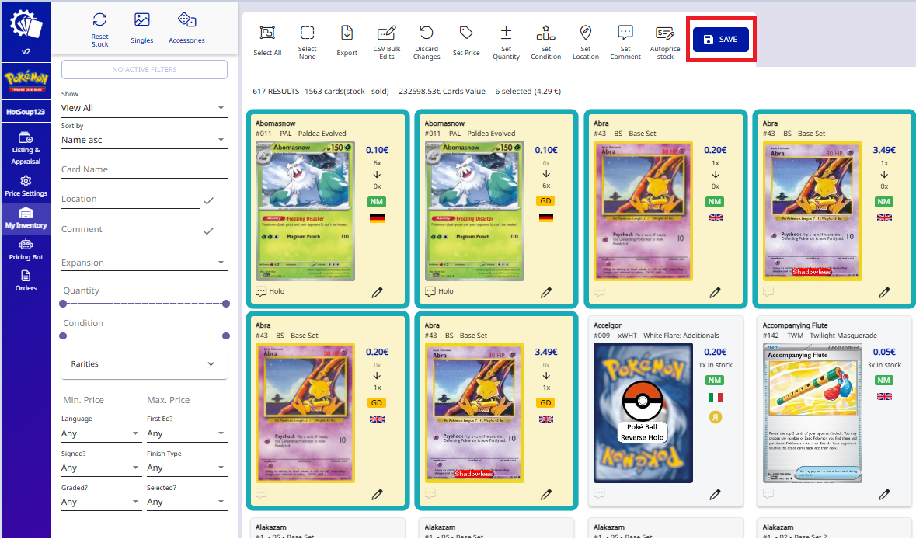Click the Min. Price input field
This screenshot has height=539, width=916.
(x=102, y=400)
